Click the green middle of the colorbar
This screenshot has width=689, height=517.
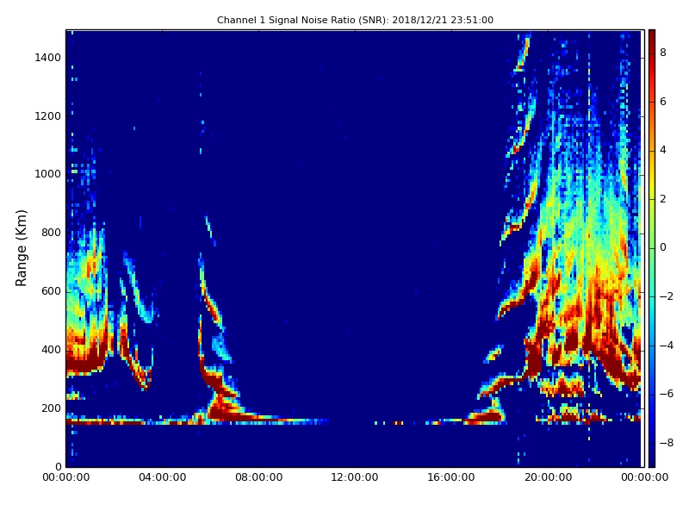click(x=652, y=248)
